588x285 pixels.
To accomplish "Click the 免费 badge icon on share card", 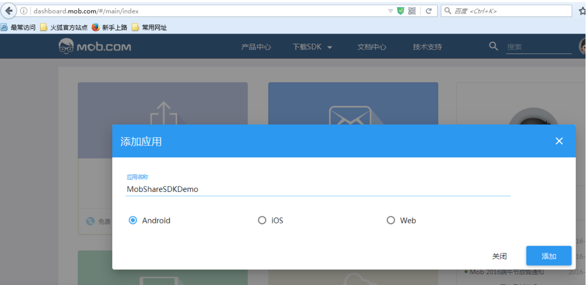I will coord(90,221).
